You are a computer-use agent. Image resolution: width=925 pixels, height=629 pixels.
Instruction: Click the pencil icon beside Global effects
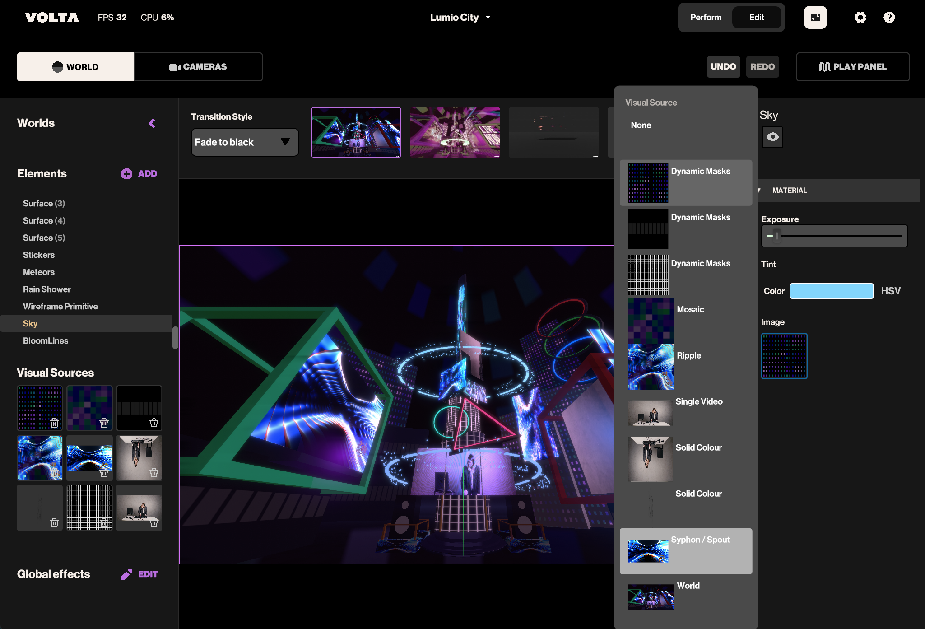tap(126, 574)
